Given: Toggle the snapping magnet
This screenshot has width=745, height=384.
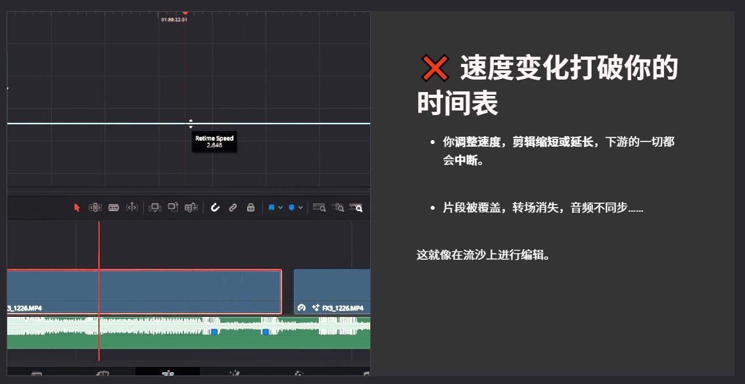Looking at the screenshot, I should pos(216,207).
